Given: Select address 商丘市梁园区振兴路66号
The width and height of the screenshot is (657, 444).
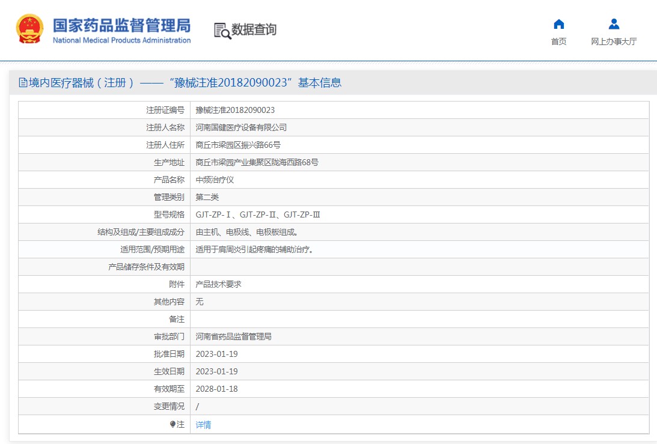Looking at the screenshot, I should point(238,145).
